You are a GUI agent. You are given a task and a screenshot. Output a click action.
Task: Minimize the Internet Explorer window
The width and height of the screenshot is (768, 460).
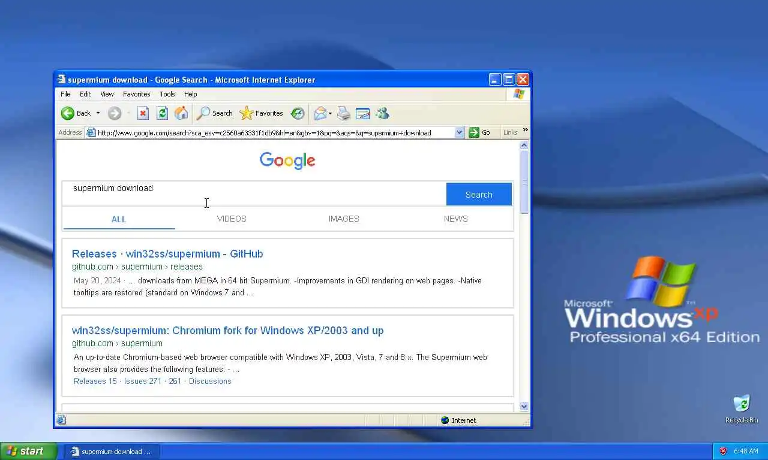[495, 79]
